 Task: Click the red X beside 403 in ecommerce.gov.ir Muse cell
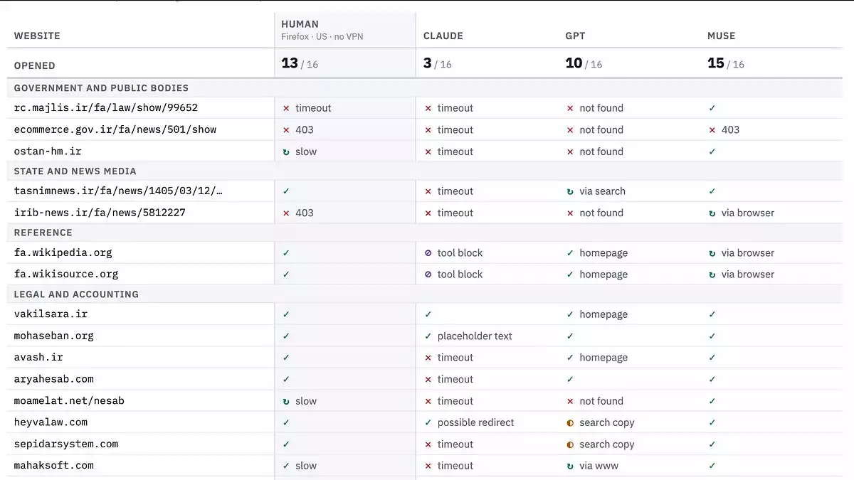[712, 130]
